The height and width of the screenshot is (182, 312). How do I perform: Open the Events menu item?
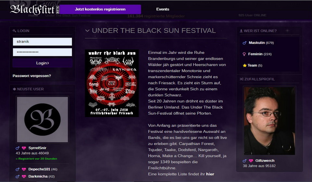pyautogui.click(x=162, y=9)
